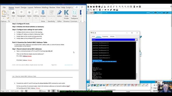Open the Layout ribbon tab
This screenshot has height=96, width=172.
[30, 7]
